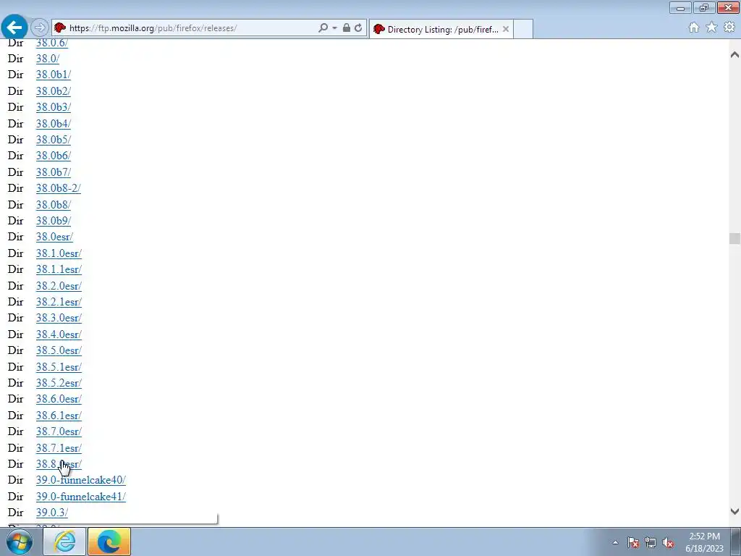Click the scrollbar down arrow

point(734,511)
